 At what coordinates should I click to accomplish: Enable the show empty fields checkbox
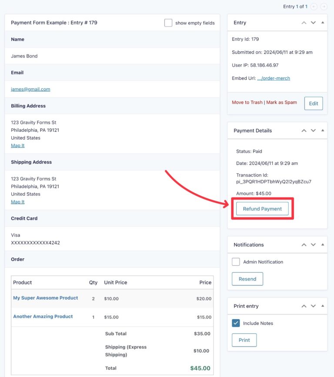tap(168, 23)
